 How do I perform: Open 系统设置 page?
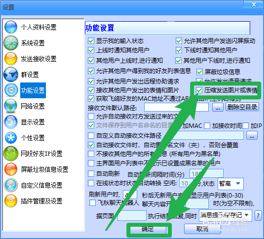pos(33,43)
